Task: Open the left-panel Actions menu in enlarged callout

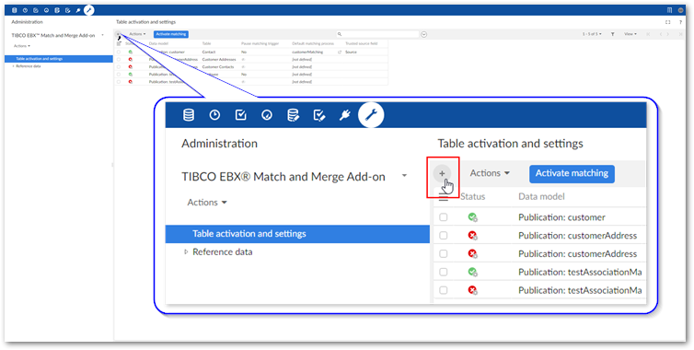Action: tap(207, 203)
